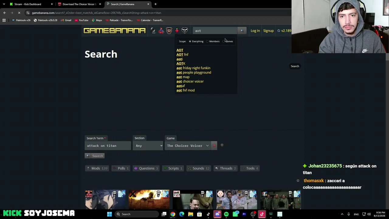Open the burning wall Titan mod thumbnail

pyautogui.click(x=149, y=200)
